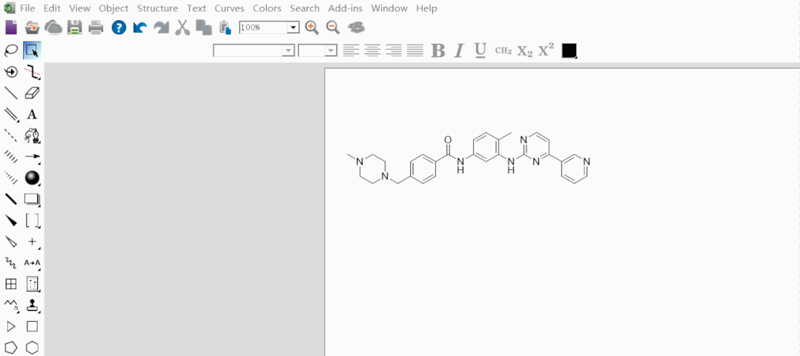Choose the Mass Fragmentation tool

pos(32,72)
